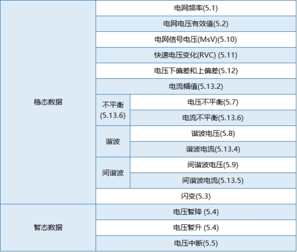
Task: Select 谐波电压(5.8) entry
Action: pos(213,134)
